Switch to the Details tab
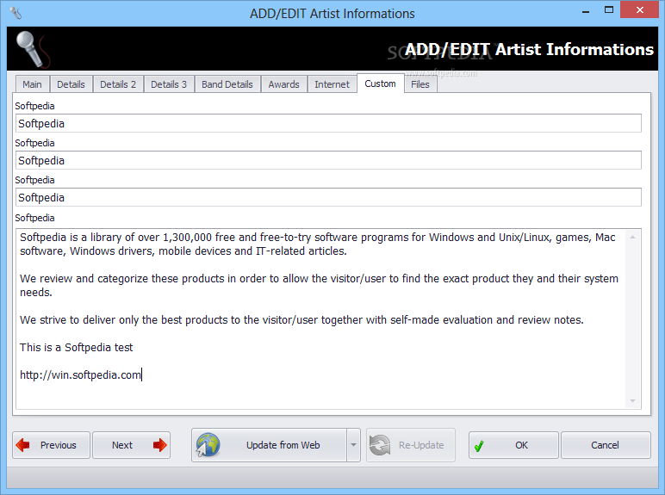 pyautogui.click(x=71, y=84)
